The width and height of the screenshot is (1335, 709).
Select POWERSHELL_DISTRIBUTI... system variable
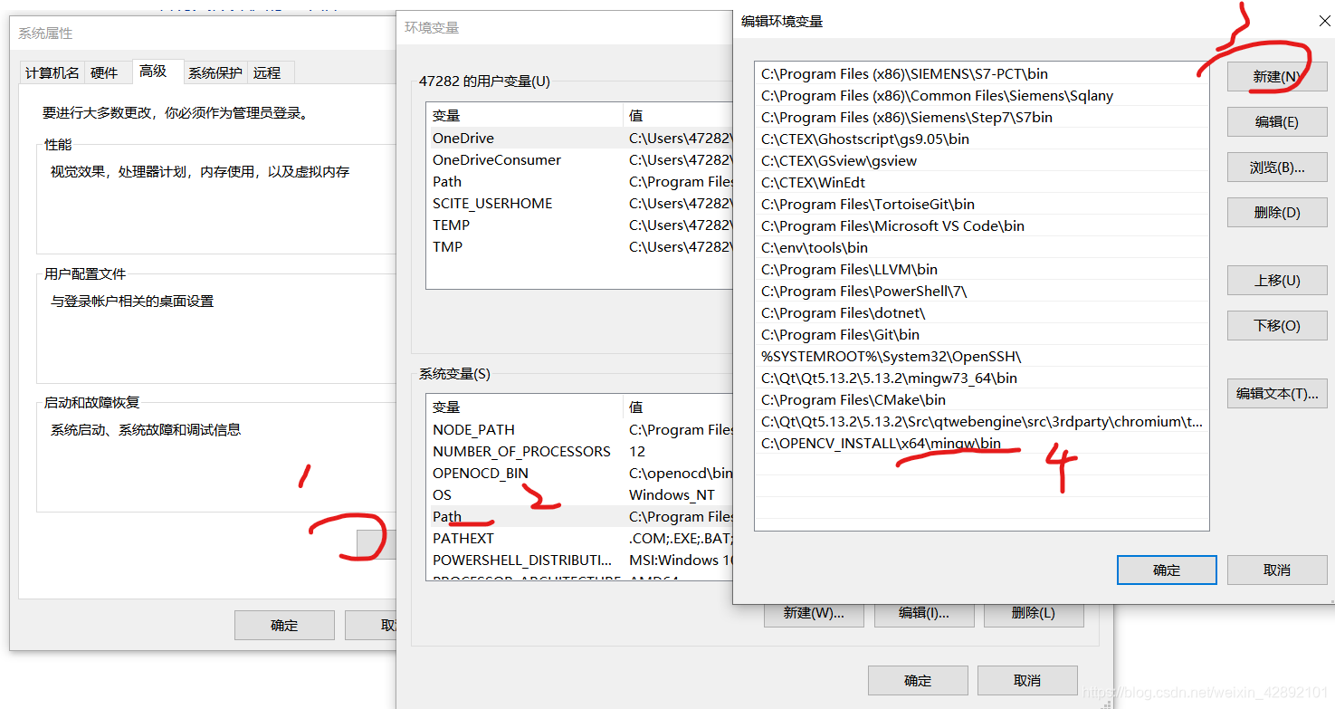click(x=579, y=560)
